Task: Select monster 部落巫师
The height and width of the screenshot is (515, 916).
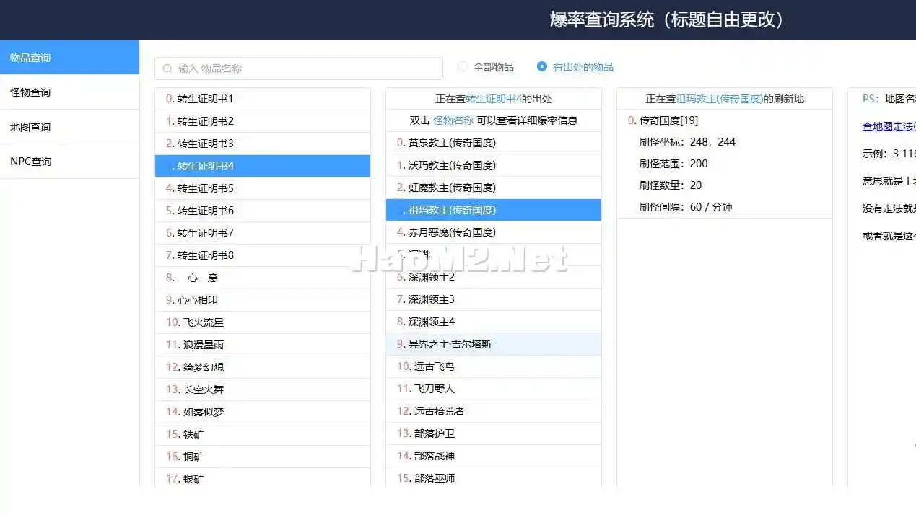Action: pyautogui.click(x=494, y=478)
